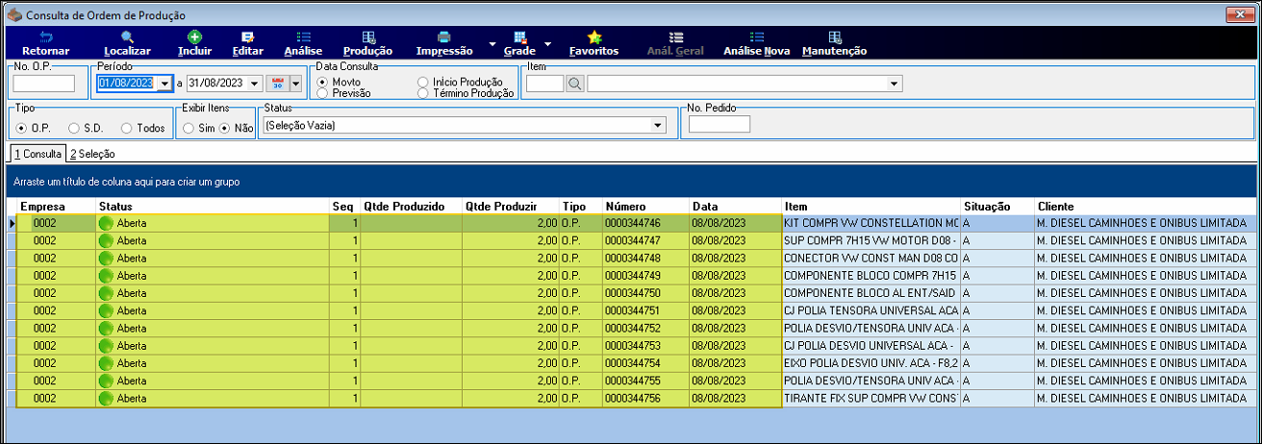
Task: Click green status icon for order 0000344755
Action: tap(106, 381)
